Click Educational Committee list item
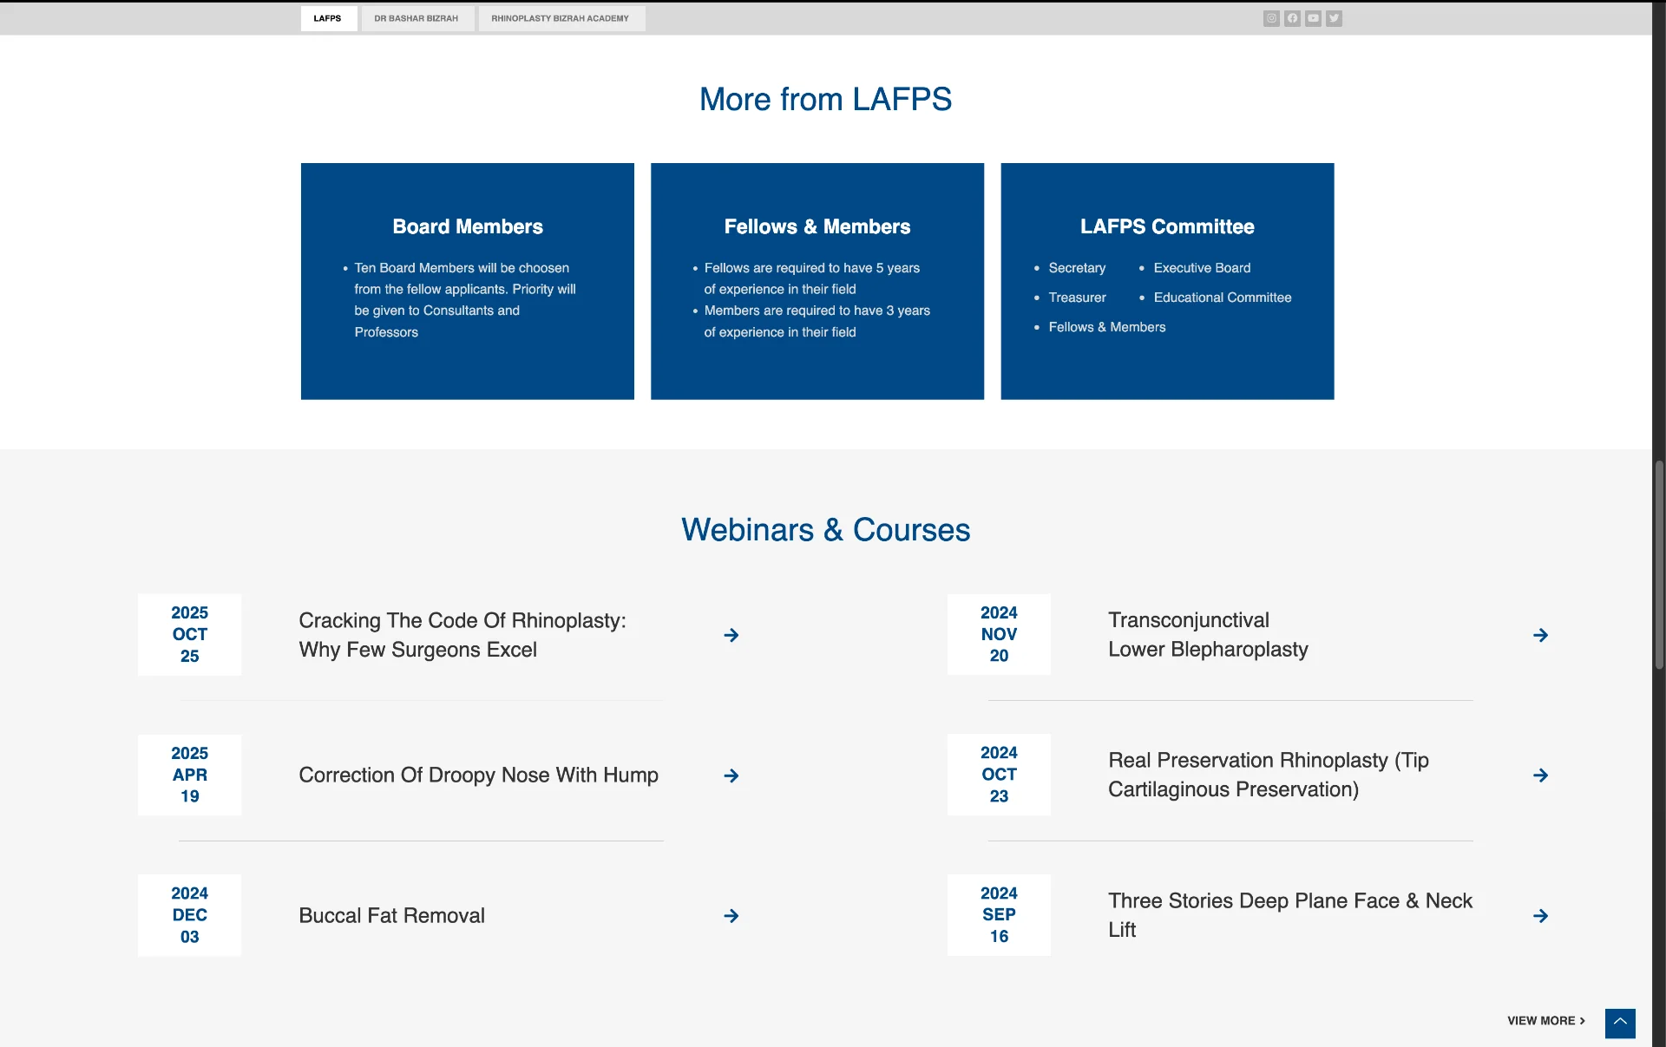This screenshot has width=1666, height=1047. [x=1223, y=298]
